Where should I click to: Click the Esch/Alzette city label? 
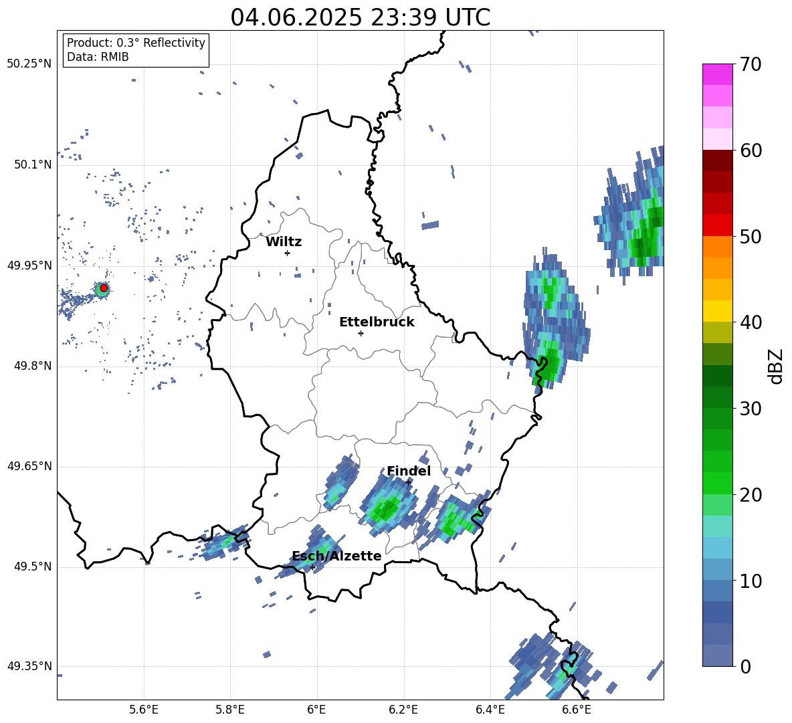tap(336, 556)
